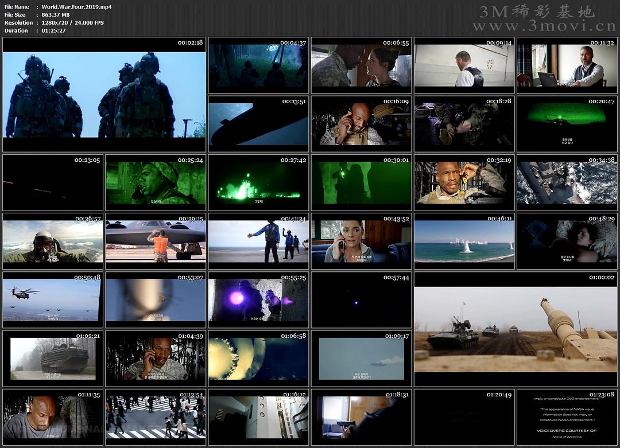Image resolution: width=620 pixels, height=448 pixels.
Task: Click the 00:34:38 timestamp label
Action: (x=602, y=160)
